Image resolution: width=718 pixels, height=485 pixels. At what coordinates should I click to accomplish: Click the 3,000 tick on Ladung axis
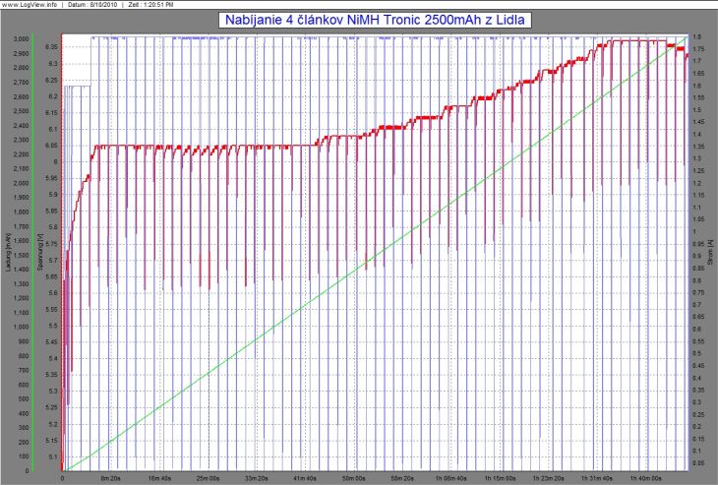[x=21, y=39]
